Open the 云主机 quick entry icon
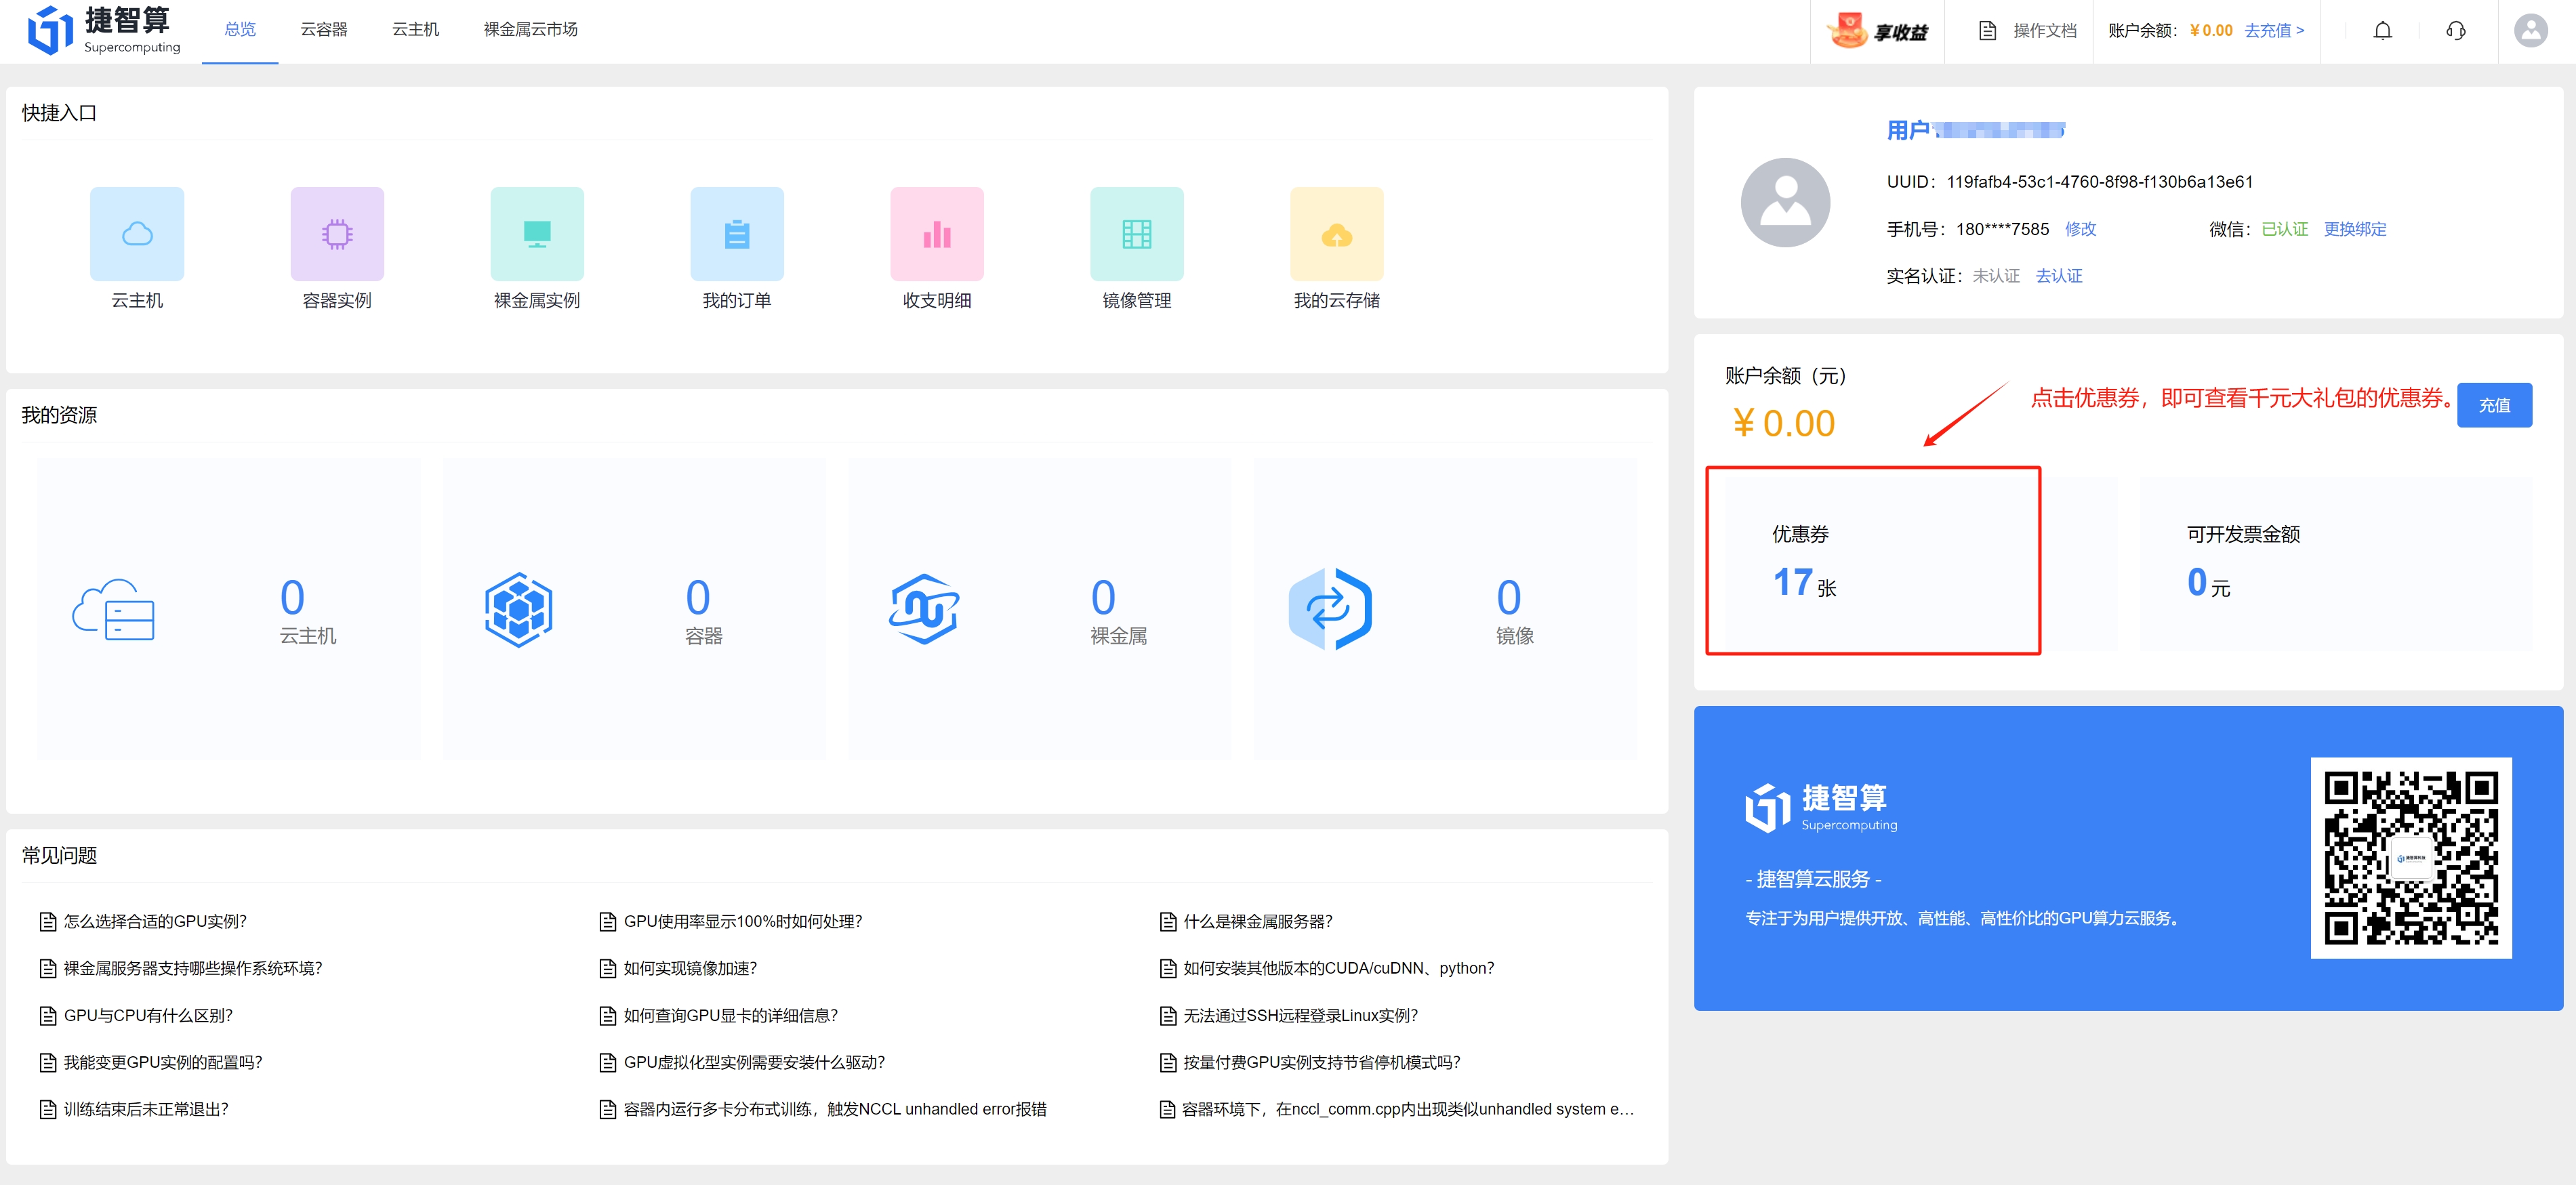The image size is (2576, 1185). [x=137, y=234]
